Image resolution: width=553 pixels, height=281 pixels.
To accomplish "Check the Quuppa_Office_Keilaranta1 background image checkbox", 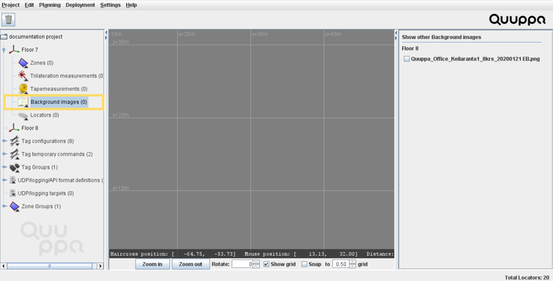I will [x=406, y=59].
